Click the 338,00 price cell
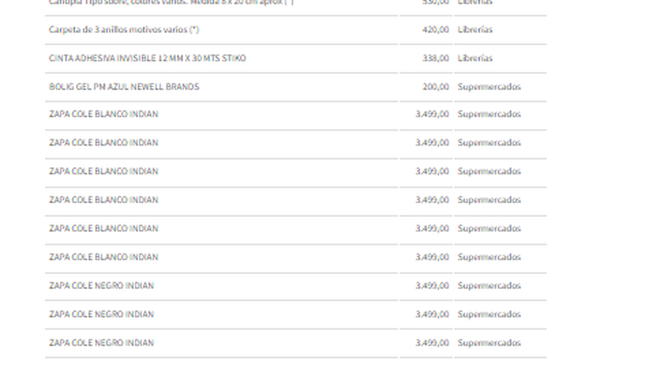Viewport: 649px width, 365px height. 435,58
